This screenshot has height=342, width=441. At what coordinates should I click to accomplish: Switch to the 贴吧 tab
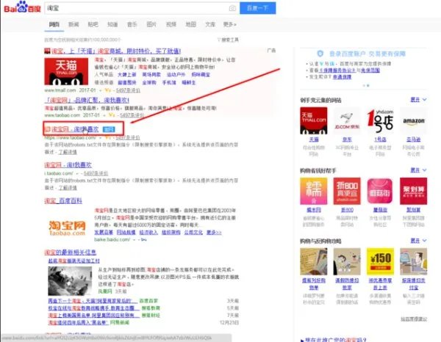[93, 24]
